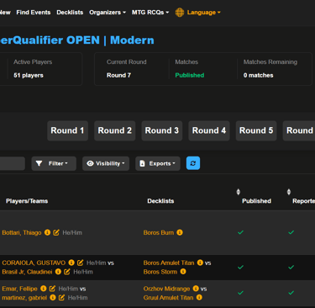
Task: Switch to Round 3 tab
Action: tap(162, 130)
